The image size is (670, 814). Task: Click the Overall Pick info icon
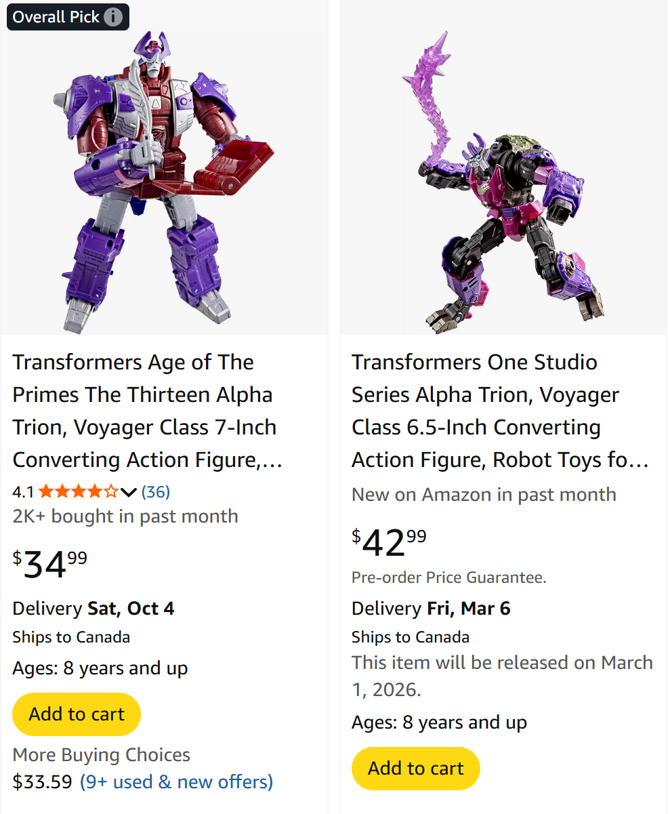pyautogui.click(x=113, y=18)
